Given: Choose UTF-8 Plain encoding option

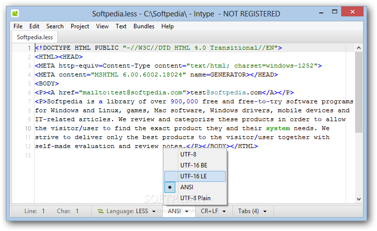Looking at the screenshot, I should (195, 198).
